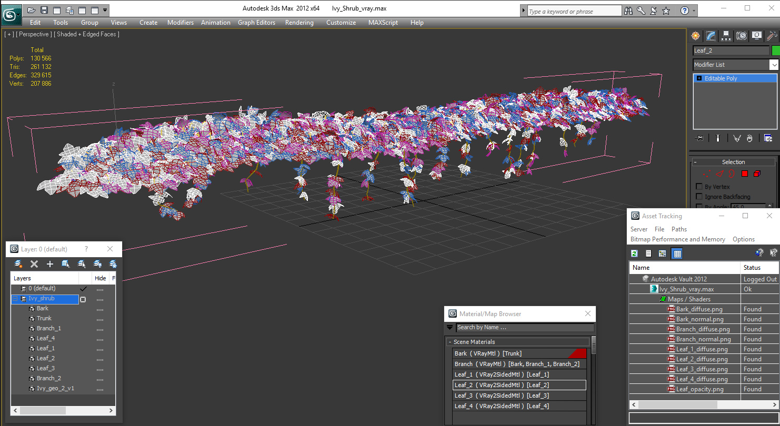Select Leaf_3 material in Scene Materials
Viewport: 780px width, 426px height.
tap(519, 395)
